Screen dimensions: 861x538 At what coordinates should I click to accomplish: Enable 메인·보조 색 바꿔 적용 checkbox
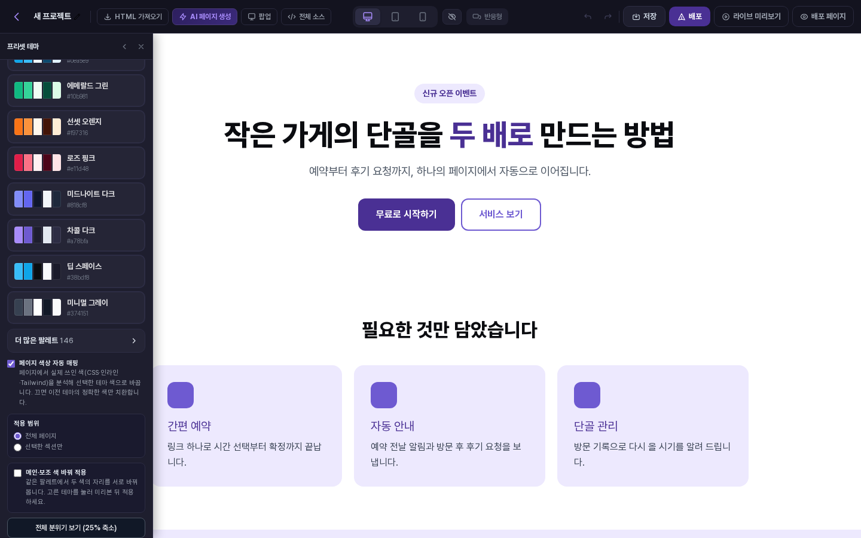tap(17, 473)
